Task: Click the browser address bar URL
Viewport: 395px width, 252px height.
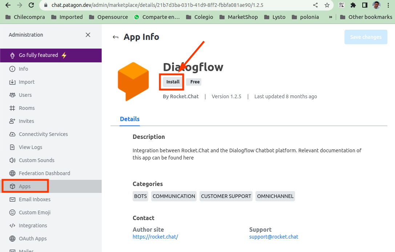Action: (157, 5)
